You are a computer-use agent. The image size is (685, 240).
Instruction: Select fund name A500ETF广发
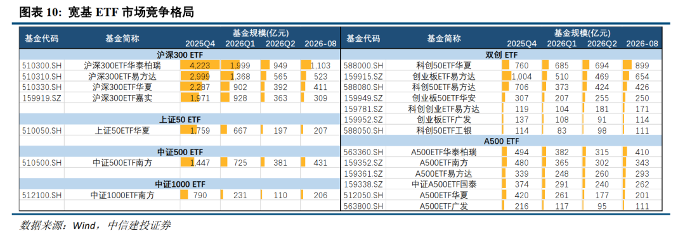tap(444, 206)
